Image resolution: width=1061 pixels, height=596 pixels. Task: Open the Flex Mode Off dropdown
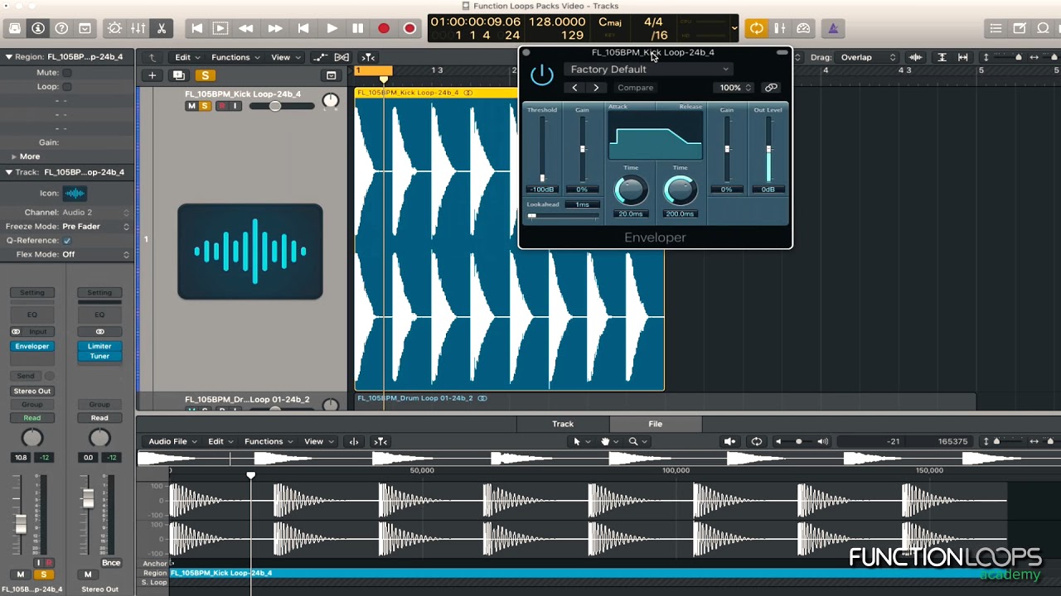95,255
